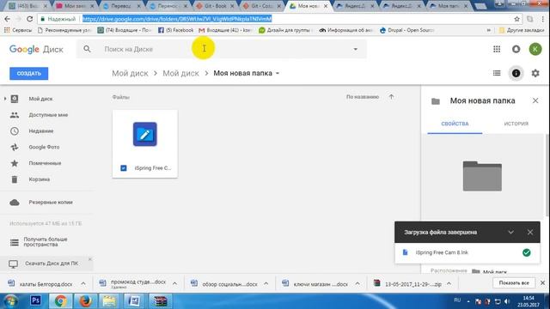The width and height of the screenshot is (550, 309).
Task: Click the search magnifier icon
Action: (87, 50)
